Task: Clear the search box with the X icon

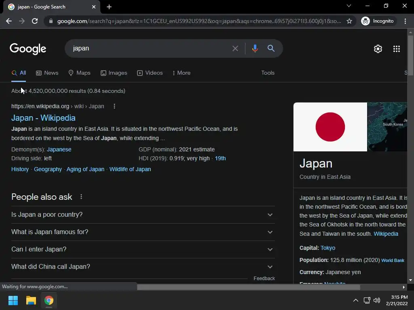Action: (235, 48)
